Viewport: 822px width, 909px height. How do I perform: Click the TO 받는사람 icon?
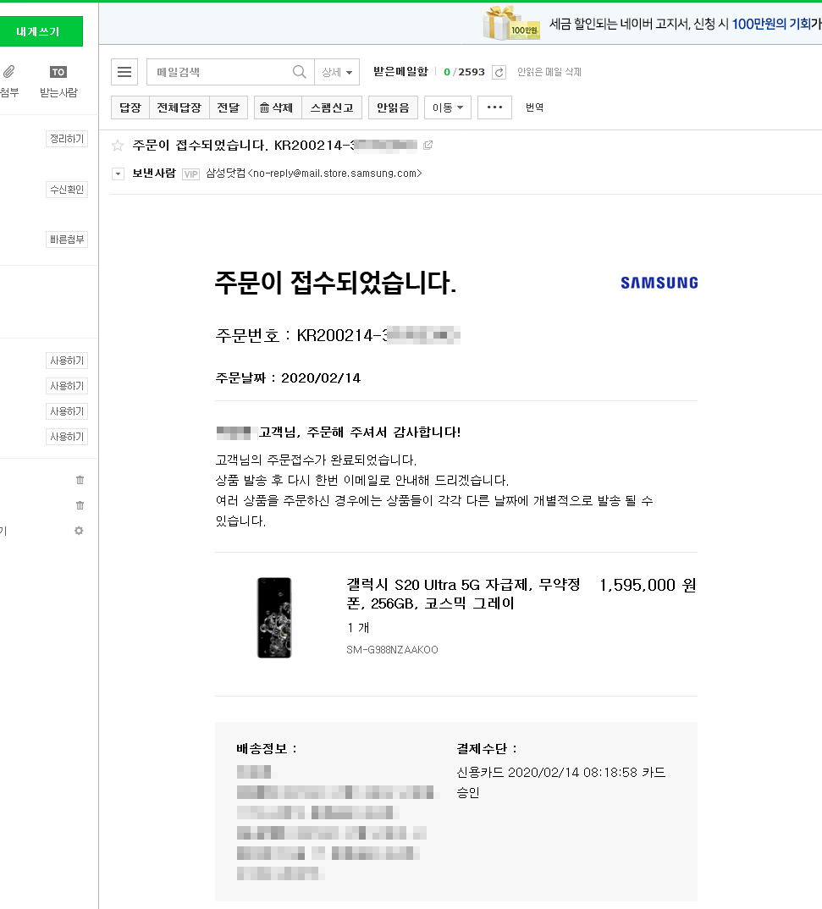coord(58,73)
